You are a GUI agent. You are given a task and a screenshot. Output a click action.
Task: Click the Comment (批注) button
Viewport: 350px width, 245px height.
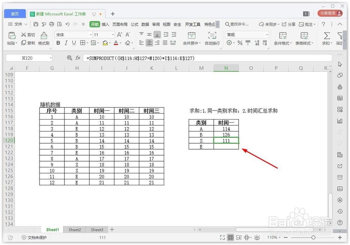307,24
